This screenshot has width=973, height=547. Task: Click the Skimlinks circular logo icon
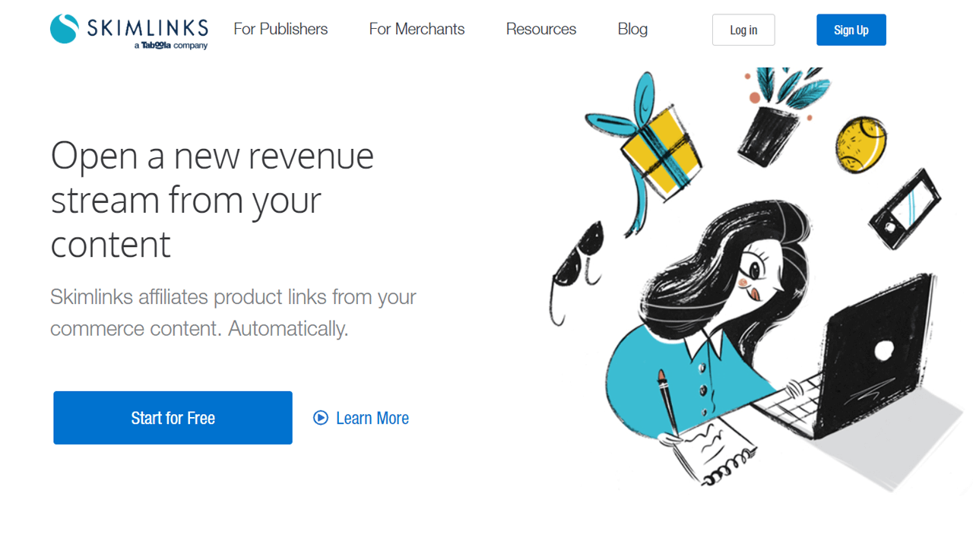(x=65, y=29)
